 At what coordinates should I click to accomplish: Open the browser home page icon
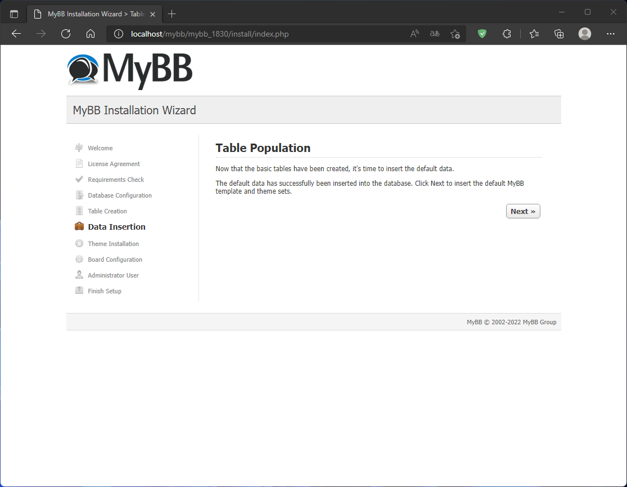tap(91, 34)
